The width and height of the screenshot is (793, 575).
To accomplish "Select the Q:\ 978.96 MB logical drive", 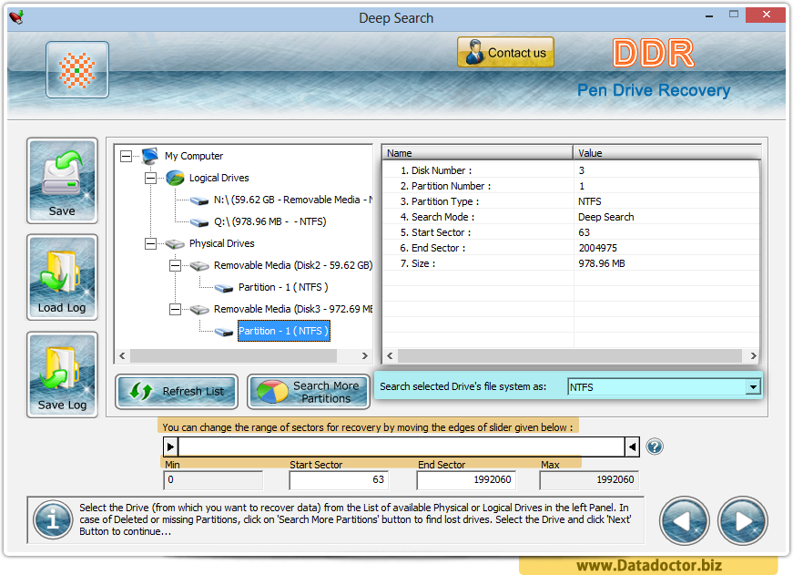I will tap(269, 221).
